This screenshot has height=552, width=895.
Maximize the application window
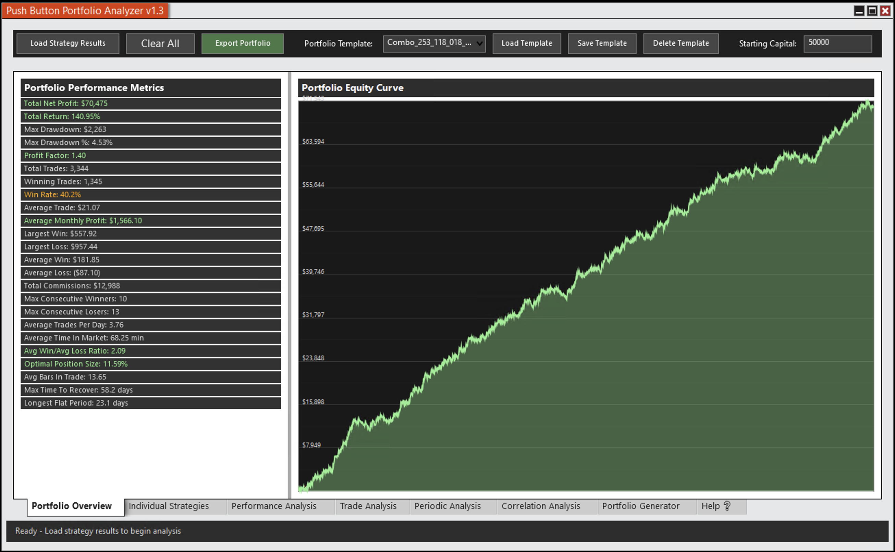pos(872,11)
